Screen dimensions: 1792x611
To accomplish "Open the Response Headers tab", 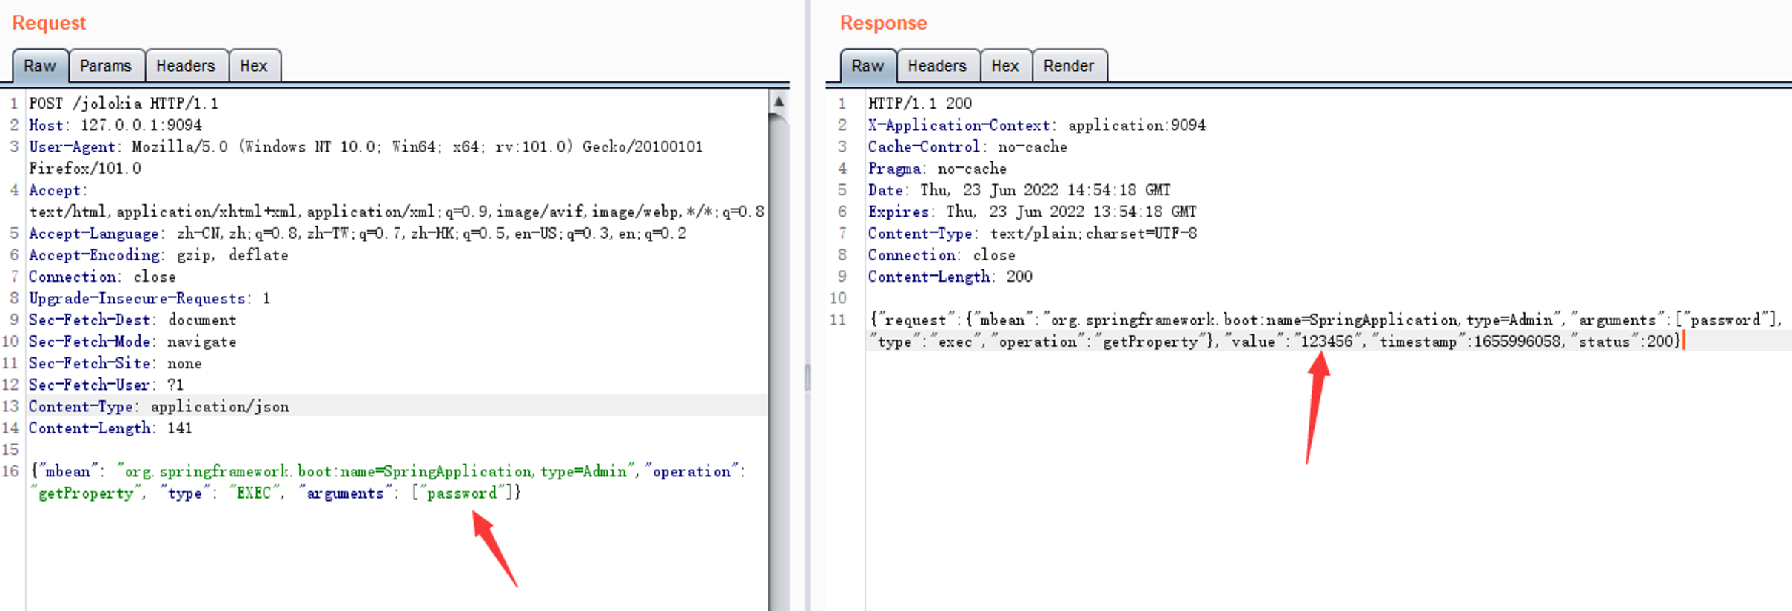I will pos(938,66).
